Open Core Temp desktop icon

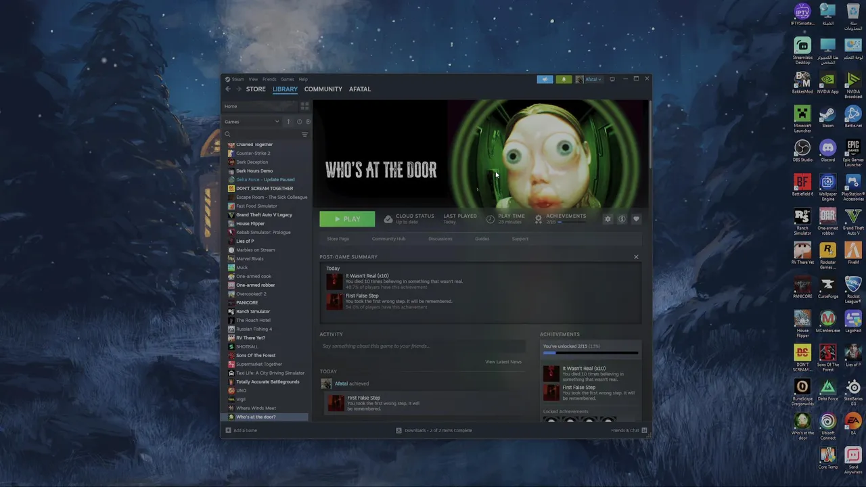pyautogui.click(x=827, y=458)
